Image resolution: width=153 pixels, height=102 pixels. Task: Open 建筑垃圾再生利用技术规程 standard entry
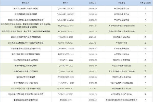25,14
